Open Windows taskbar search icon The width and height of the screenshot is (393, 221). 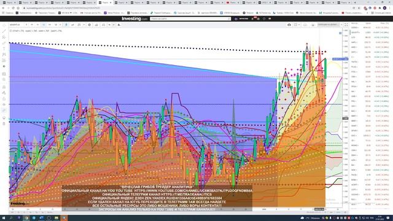point(11,218)
